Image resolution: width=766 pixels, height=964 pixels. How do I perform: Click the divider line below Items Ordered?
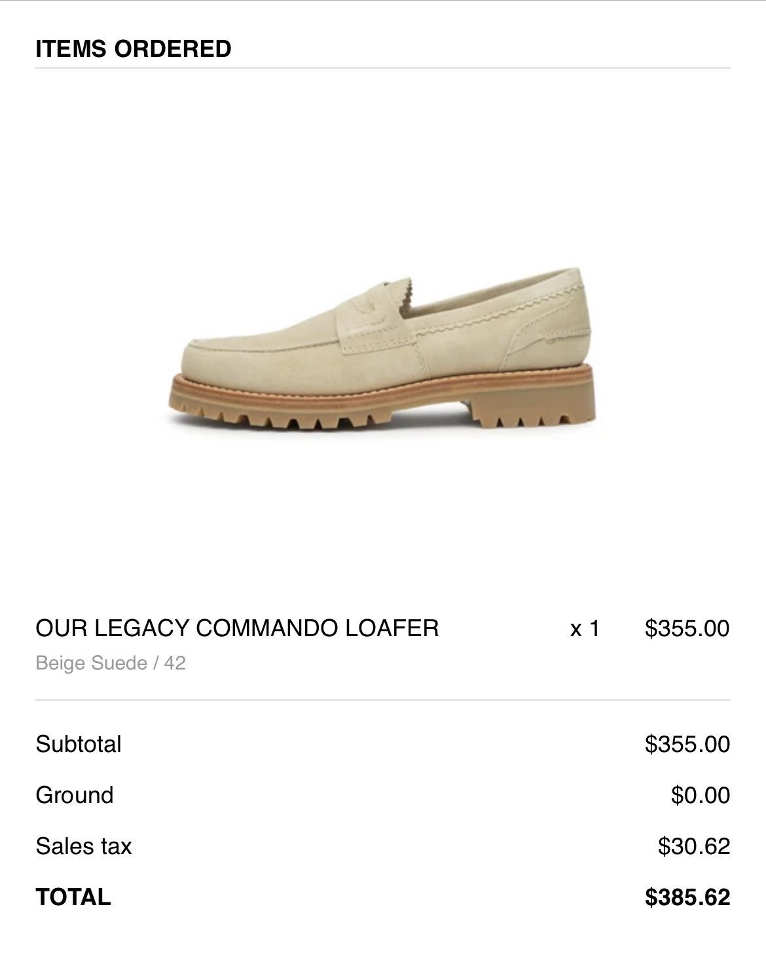tap(383, 67)
